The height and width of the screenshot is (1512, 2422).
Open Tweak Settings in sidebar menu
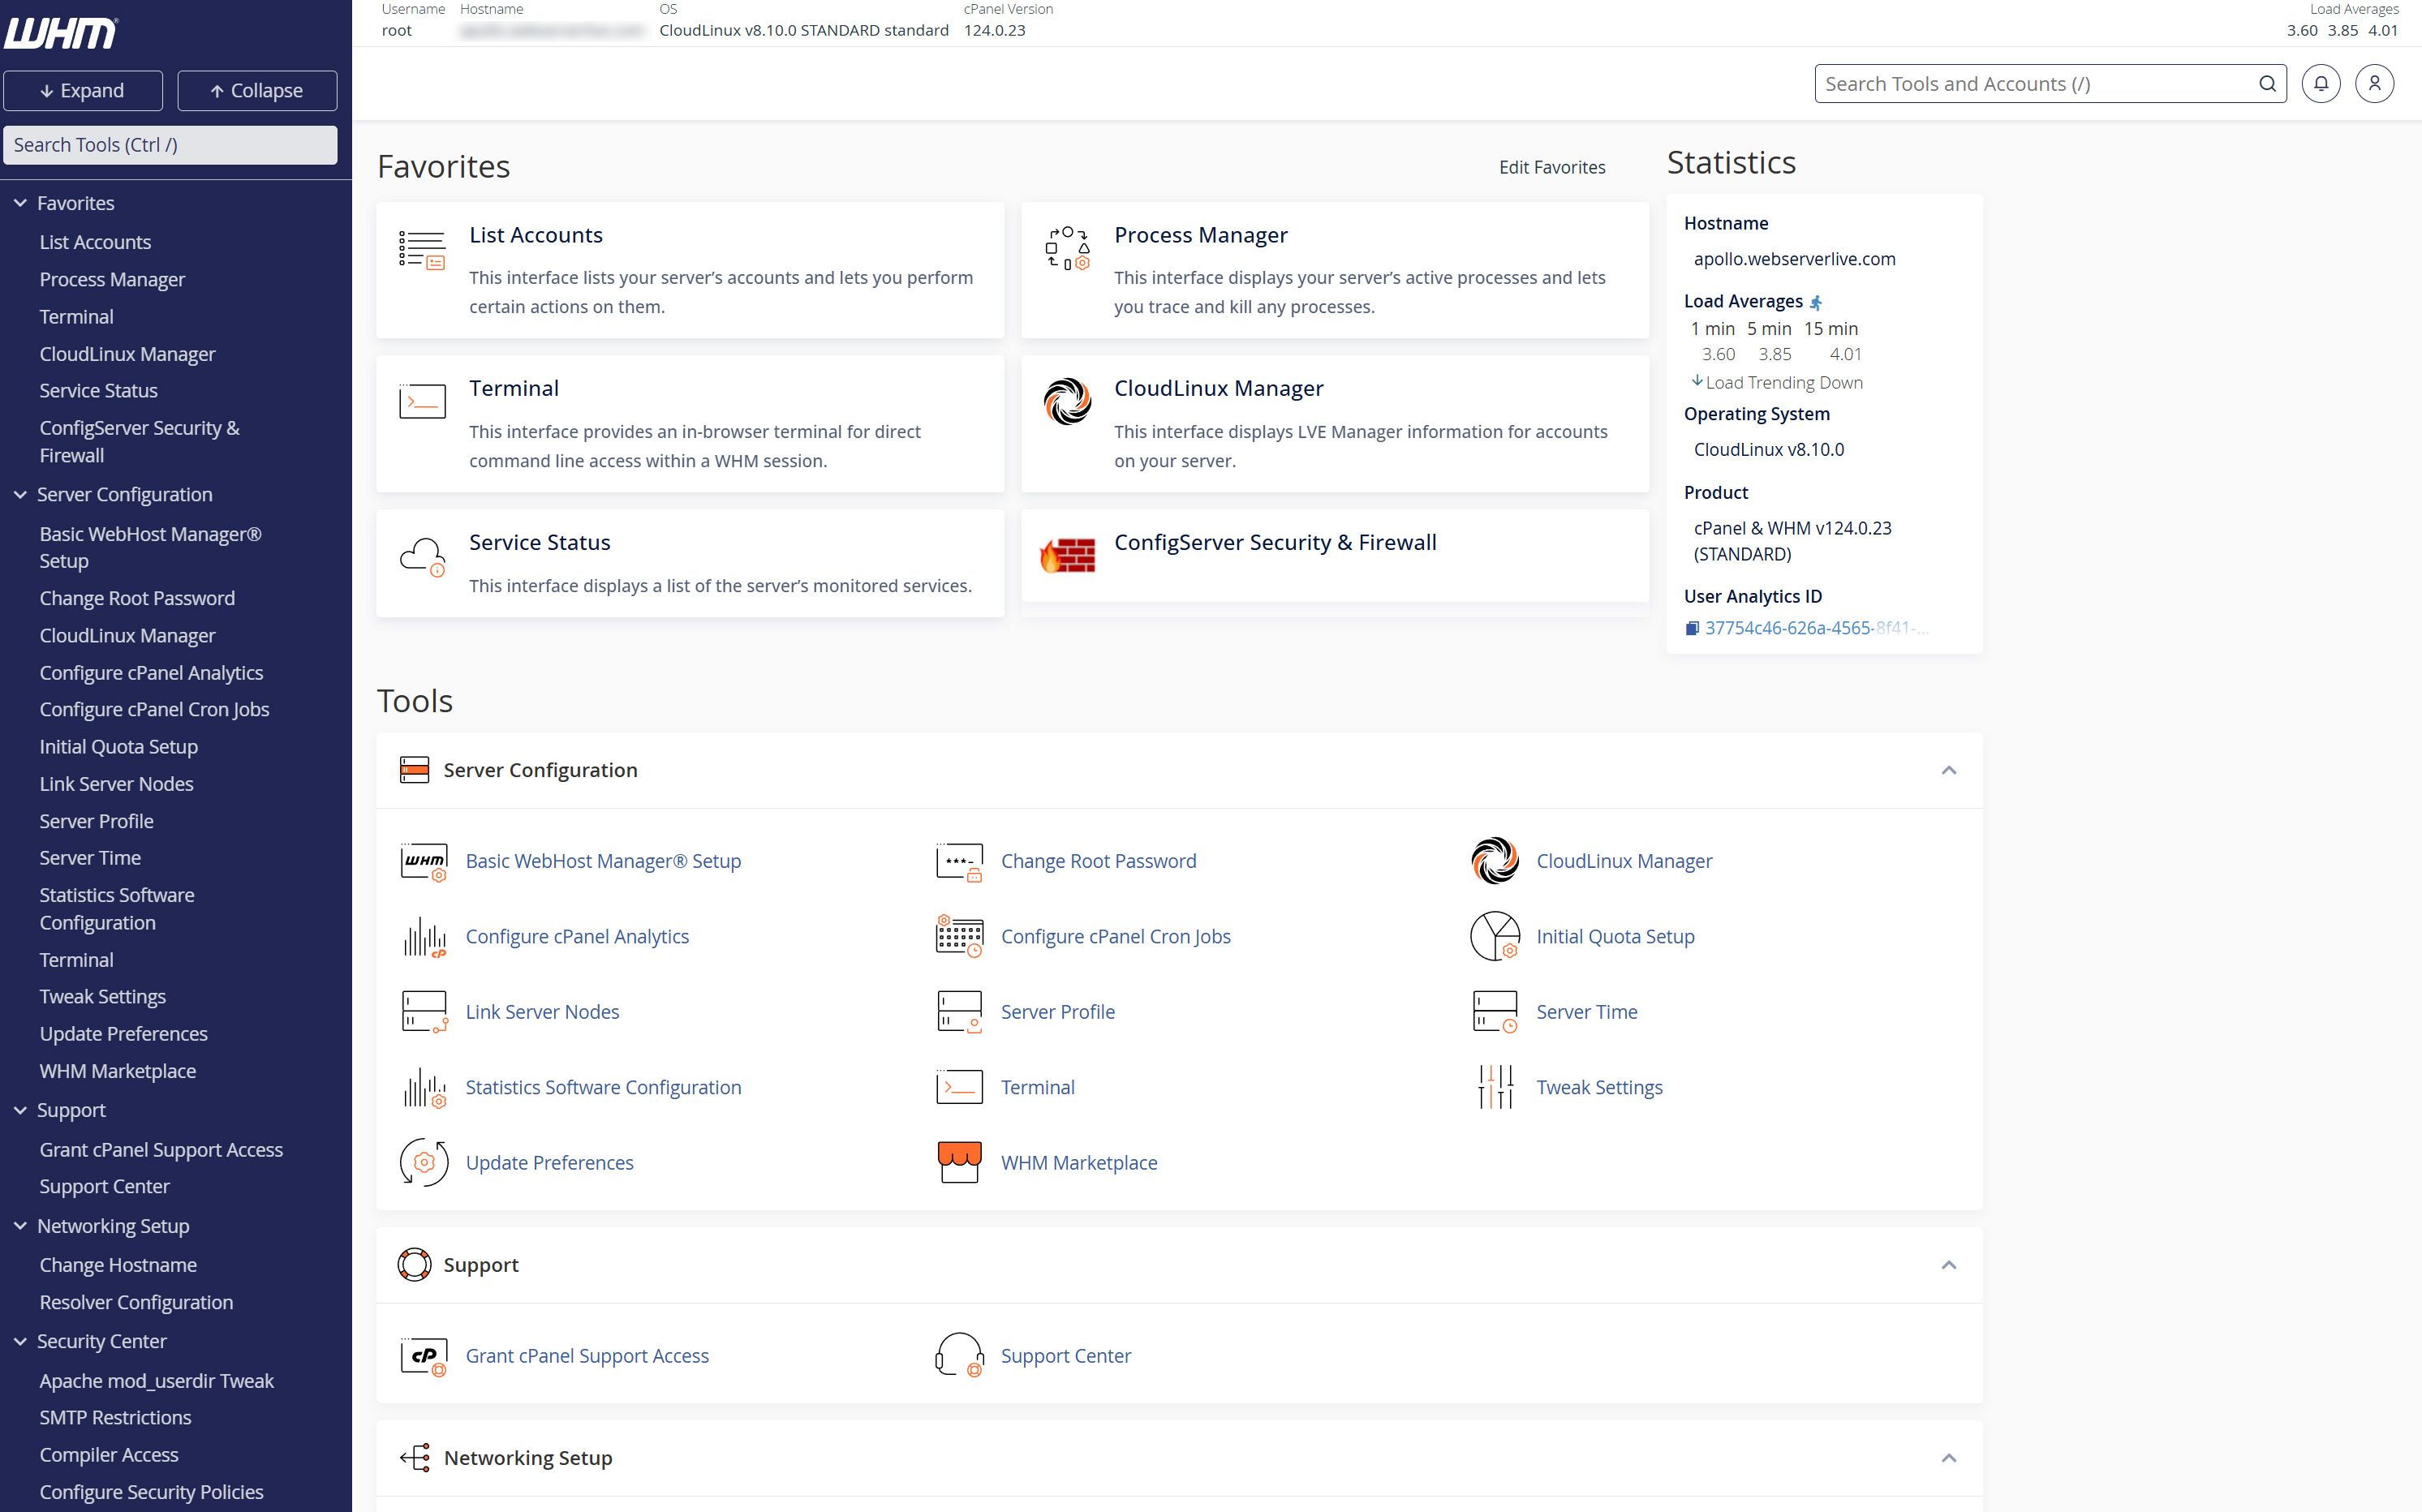(102, 996)
